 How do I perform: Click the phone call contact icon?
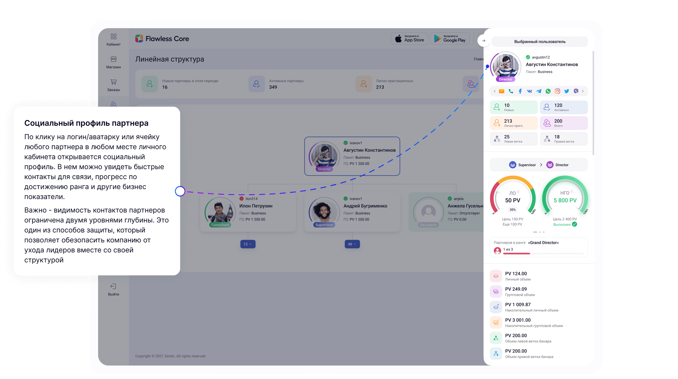point(511,91)
